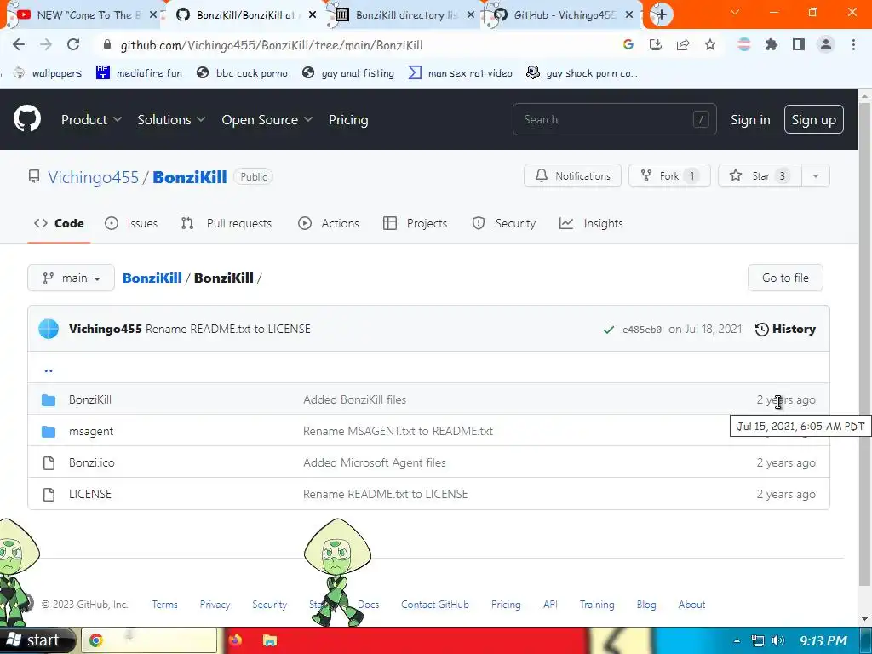Click the install app icon in address bar
This screenshot has width=872, height=654.
[x=655, y=45]
